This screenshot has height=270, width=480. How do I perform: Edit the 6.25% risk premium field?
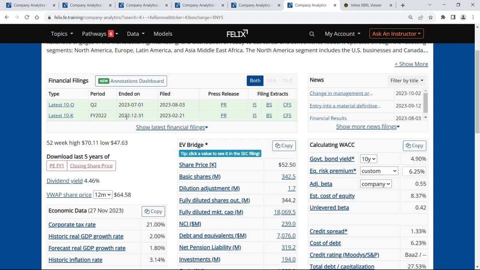point(415,171)
